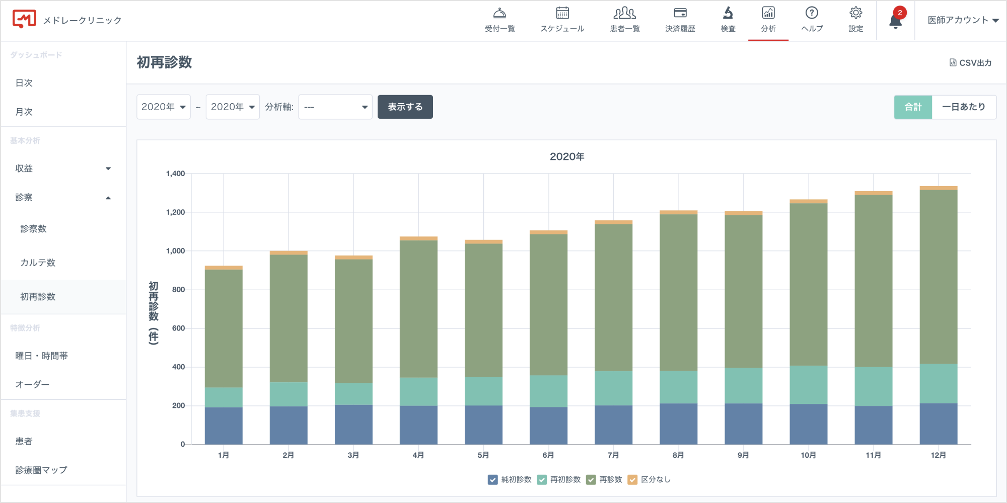This screenshot has height=503, width=1007.
Task: Open the スケジュール calendar icon
Action: click(x=562, y=14)
